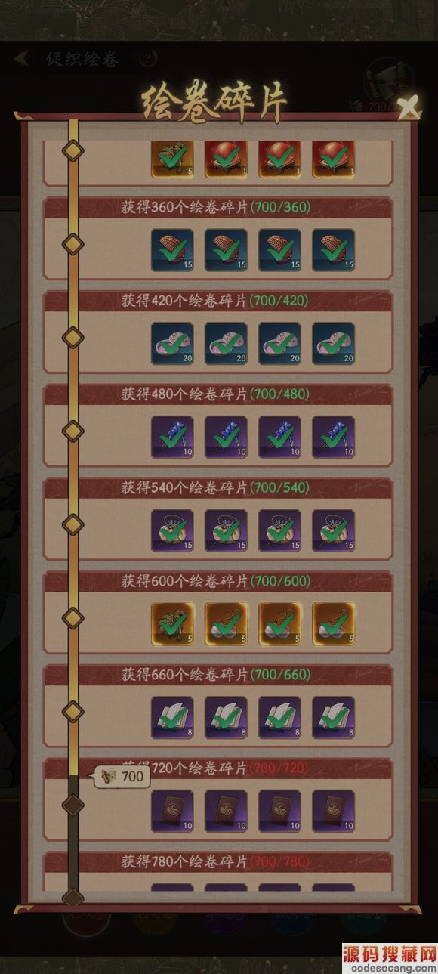This screenshot has height=974, width=438.
Task: Select last card reward in 720 row
Action: (x=334, y=811)
